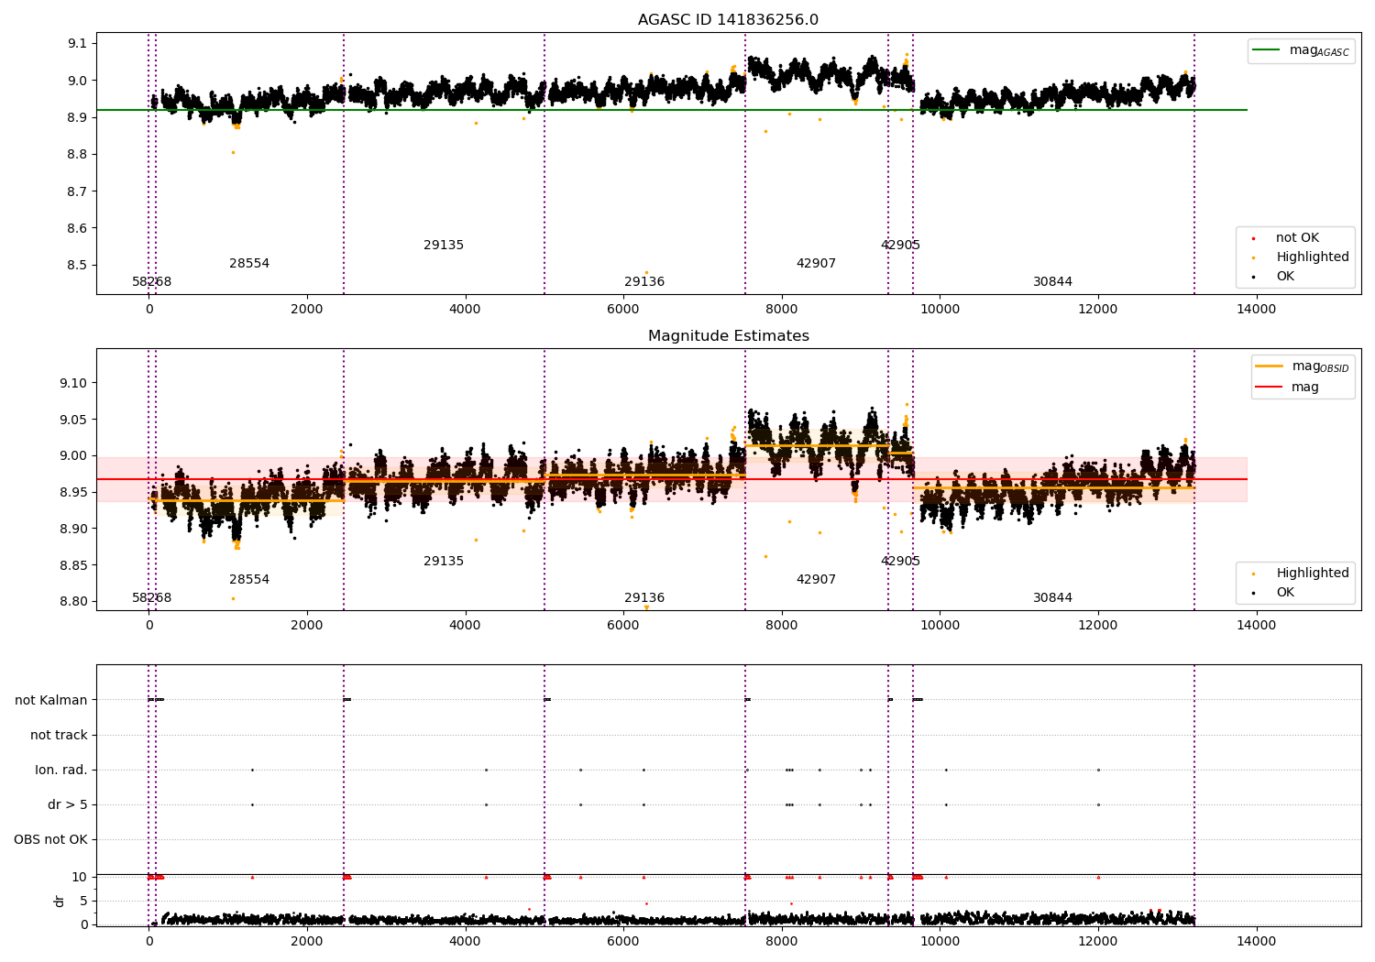Select the 'Magnitude Estimates' plot title
Image resolution: width=1375 pixels, height=962 pixels.
tap(728, 336)
